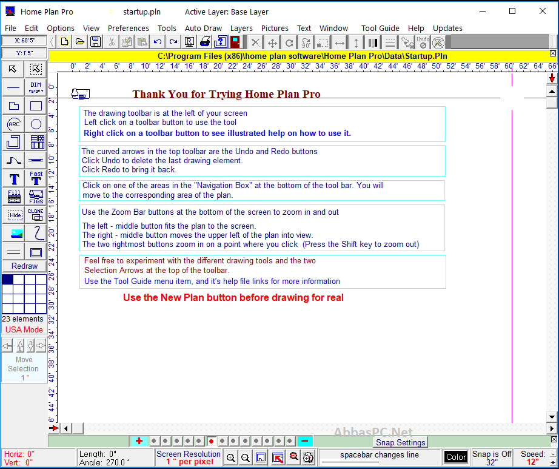Open the FIGS figures tool

[36, 197]
